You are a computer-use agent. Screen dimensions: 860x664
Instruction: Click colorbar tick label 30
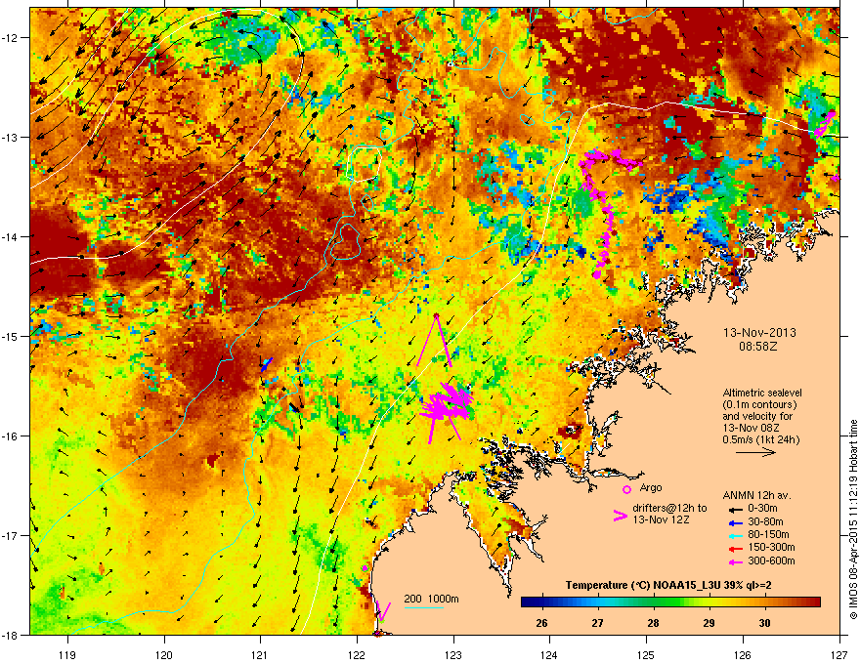(764, 623)
